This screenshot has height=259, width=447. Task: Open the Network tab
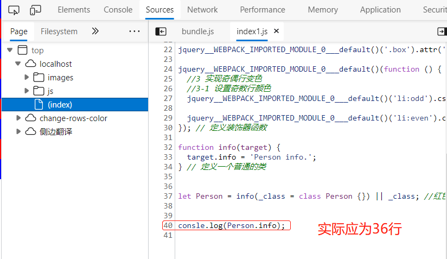[202, 10]
